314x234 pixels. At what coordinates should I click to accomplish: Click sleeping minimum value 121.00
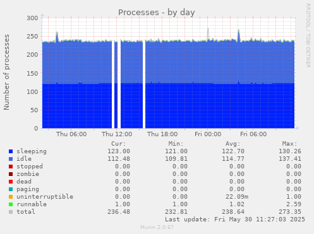pyautogui.click(x=176, y=151)
